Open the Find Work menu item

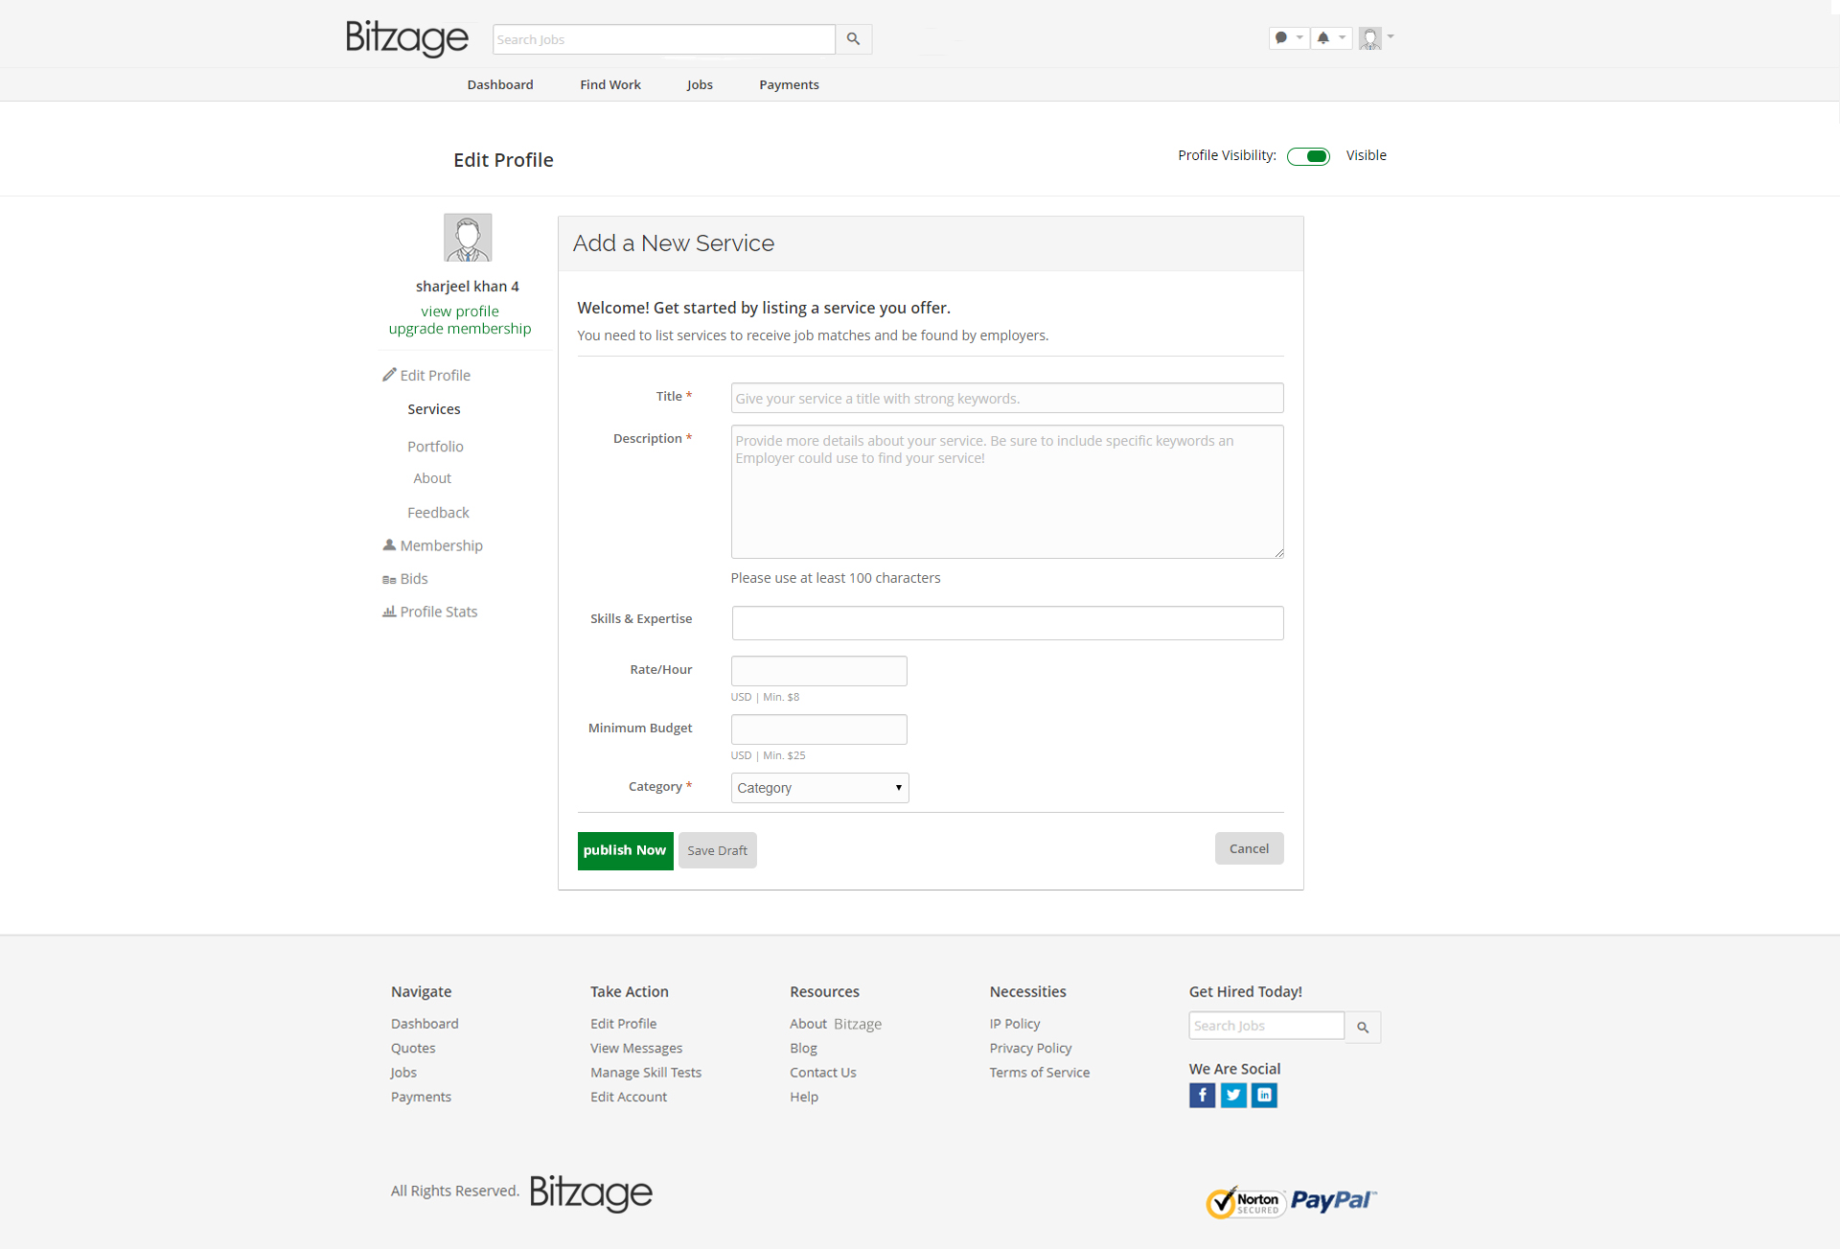(x=609, y=84)
